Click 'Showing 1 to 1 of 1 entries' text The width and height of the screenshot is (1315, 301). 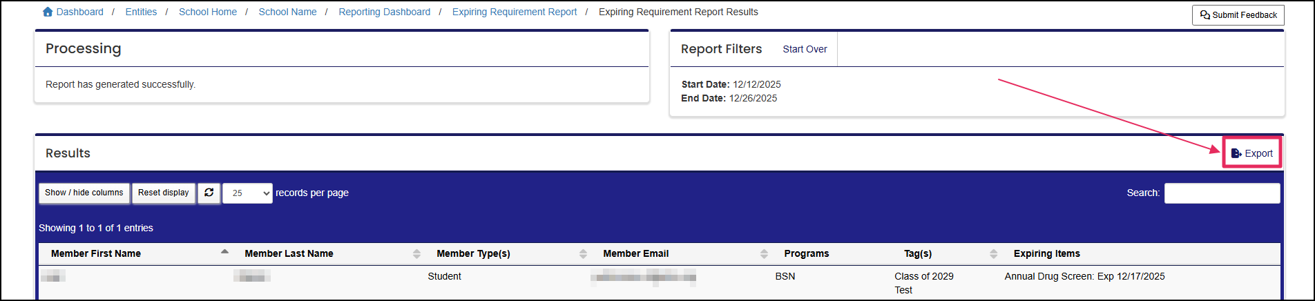coord(96,228)
